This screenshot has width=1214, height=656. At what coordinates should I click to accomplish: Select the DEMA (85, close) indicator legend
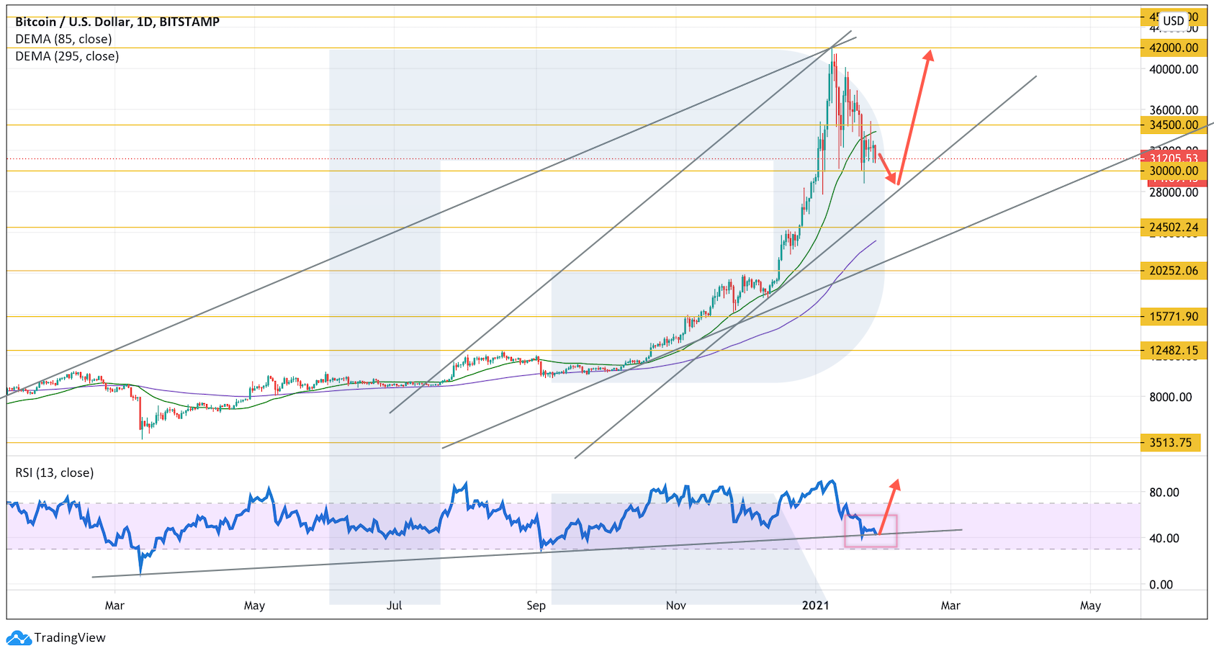coord(63,39)
